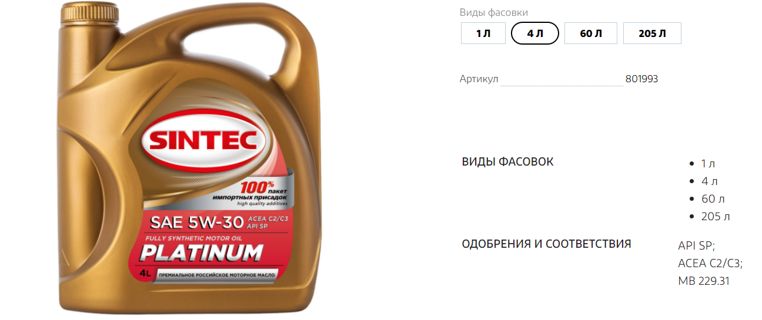Click the 60 л bullet list item

[713, 199]
